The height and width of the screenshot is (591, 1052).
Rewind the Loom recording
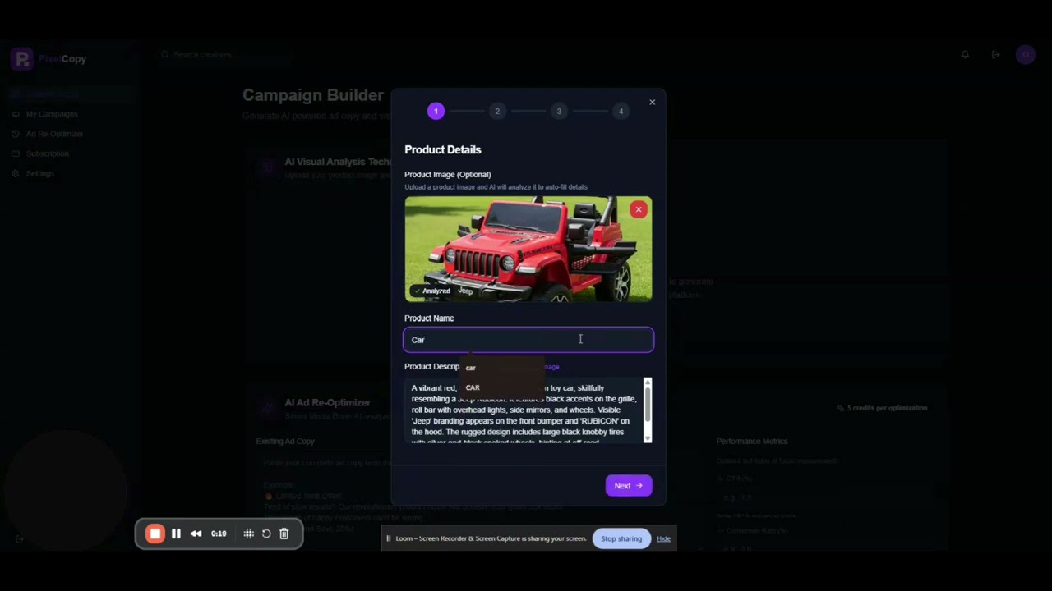coord(196,534)
